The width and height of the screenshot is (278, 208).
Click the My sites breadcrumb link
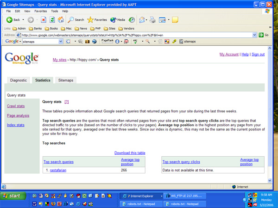60,60
